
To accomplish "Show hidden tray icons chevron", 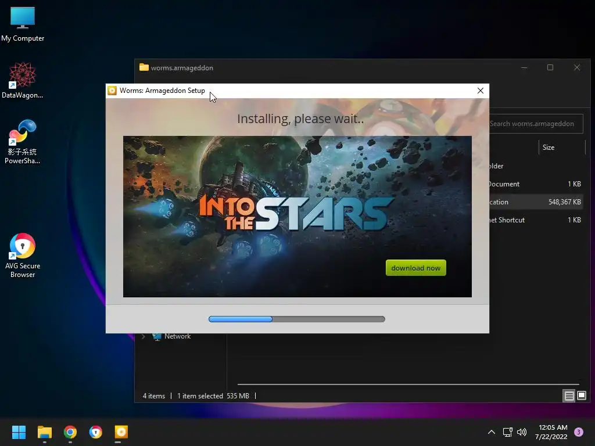I will [x=492, y=432].
